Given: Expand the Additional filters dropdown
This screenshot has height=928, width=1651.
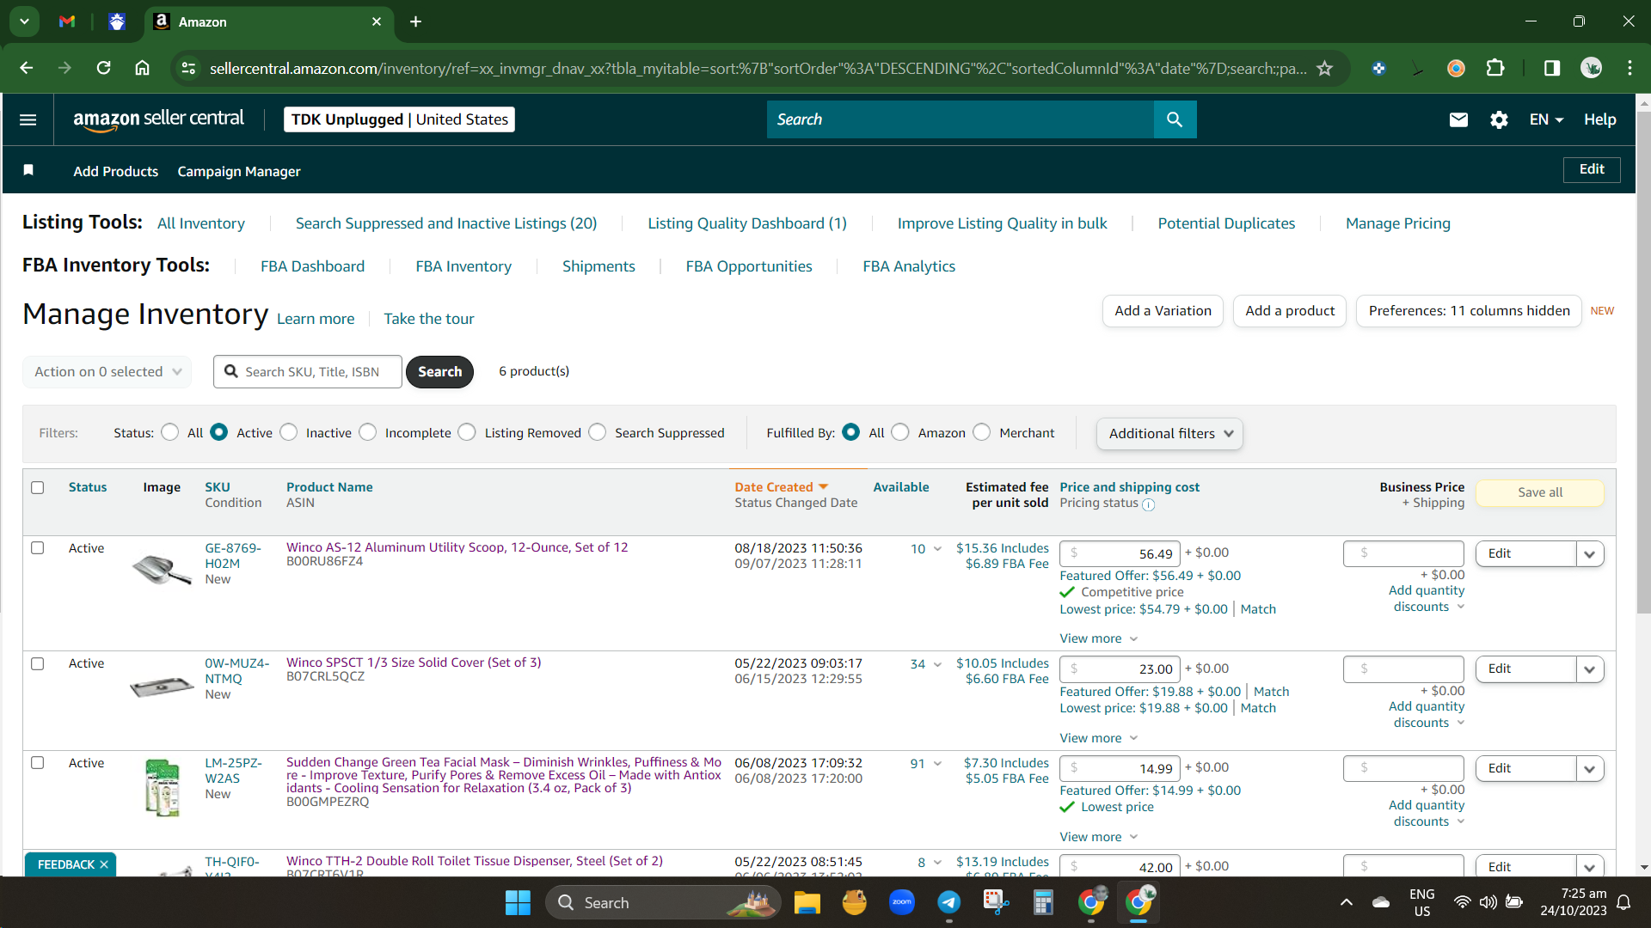Looking at the screenshot, I should pos(1169,433).
